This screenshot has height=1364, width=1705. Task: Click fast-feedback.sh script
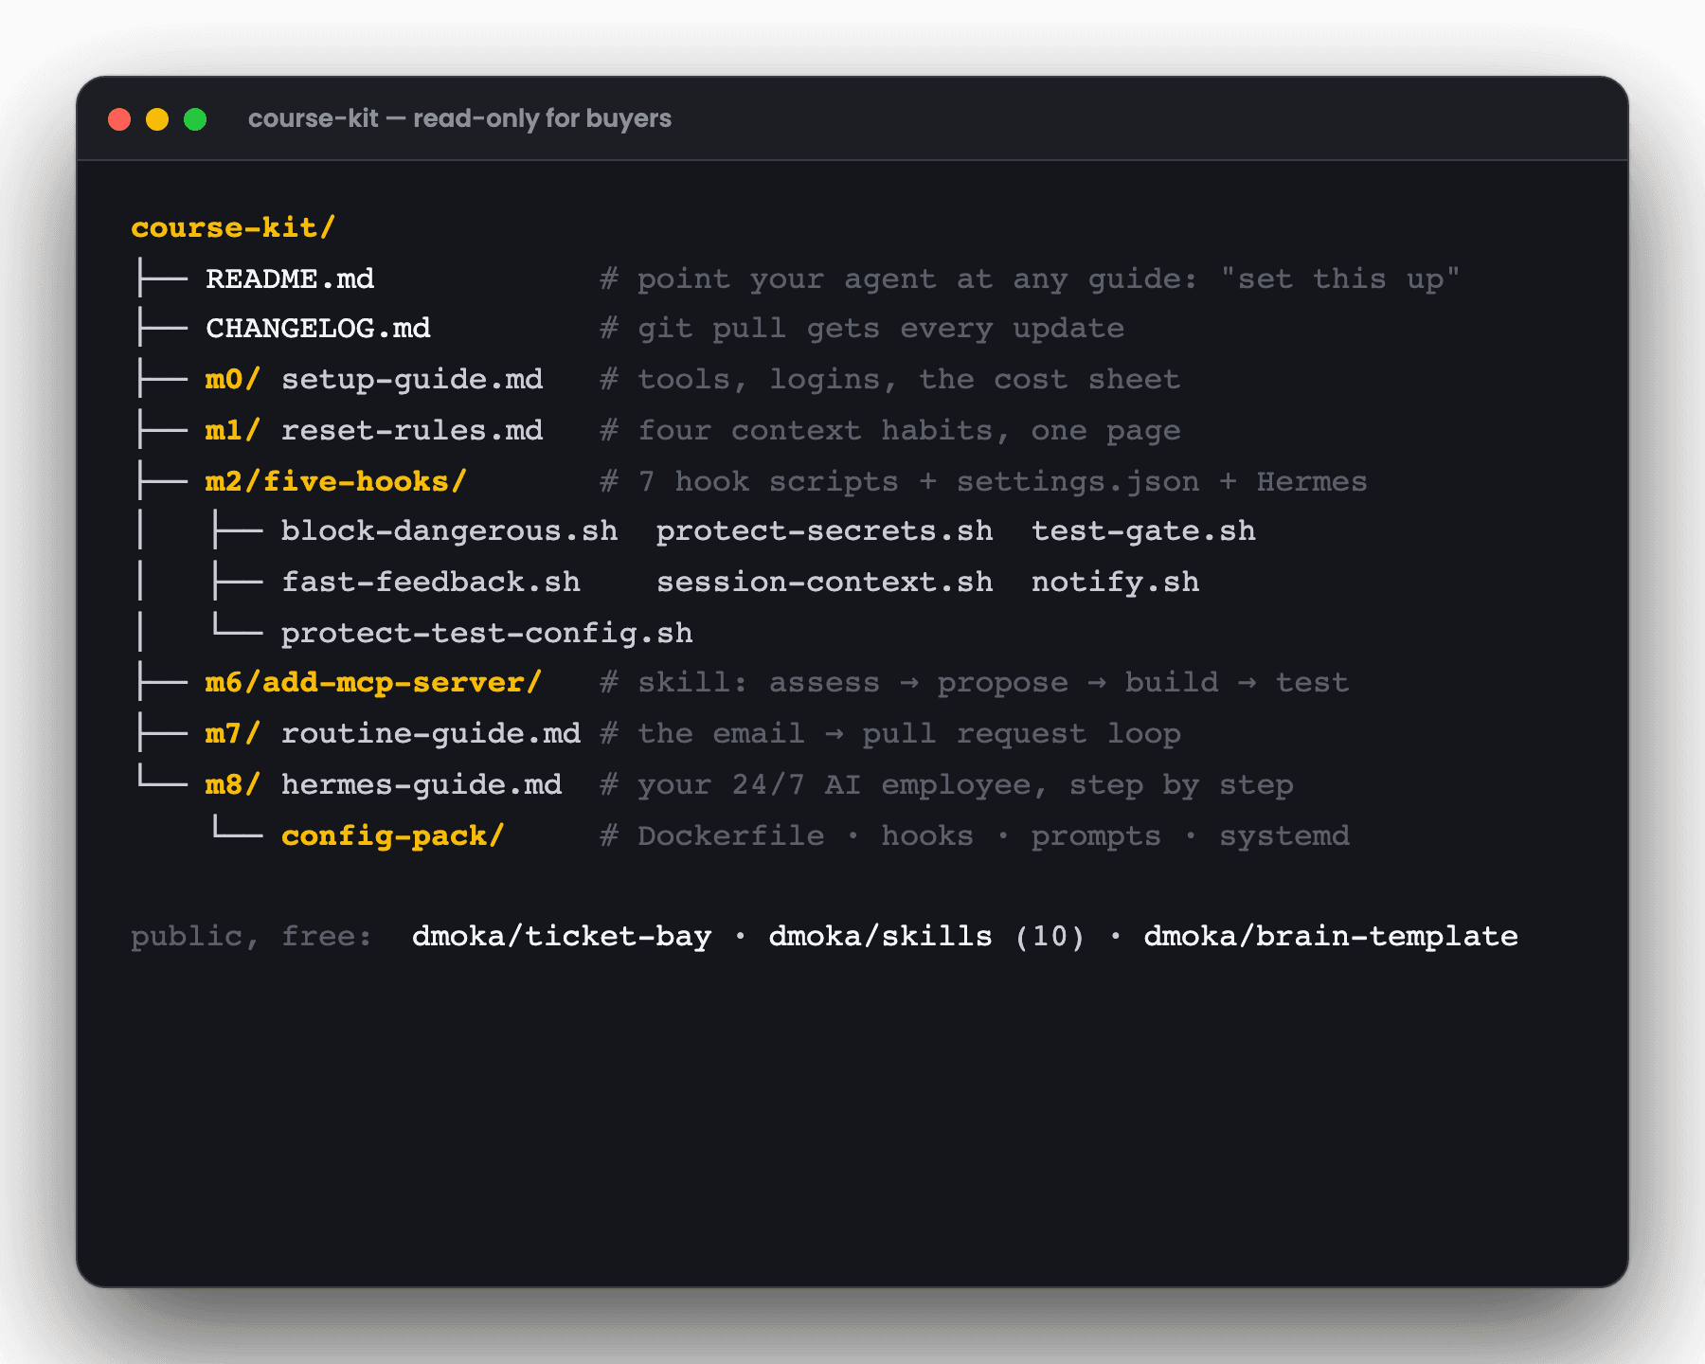click(431, 582)
